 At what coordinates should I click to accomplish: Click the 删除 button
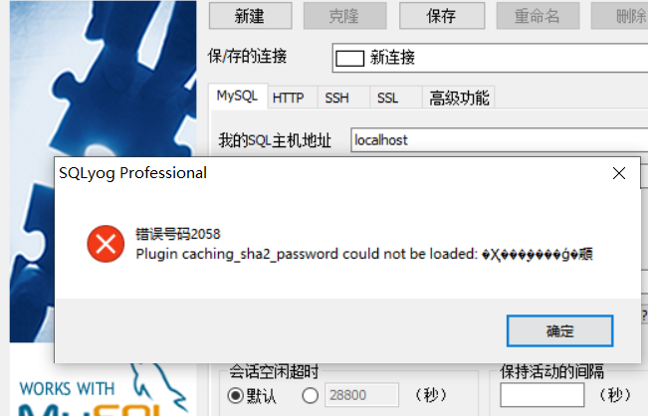pos(619,16)
